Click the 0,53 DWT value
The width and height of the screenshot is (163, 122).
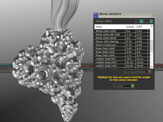(x=139, y=48)
